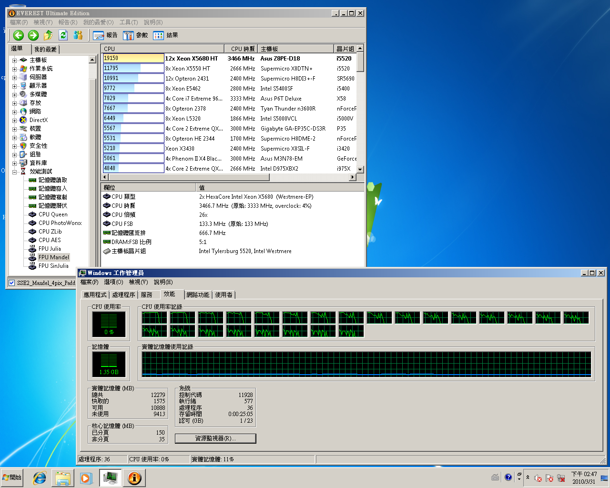Click the 欄位 column header in details pane
Viewport: 610px width, 488px height.
[148, 188]
